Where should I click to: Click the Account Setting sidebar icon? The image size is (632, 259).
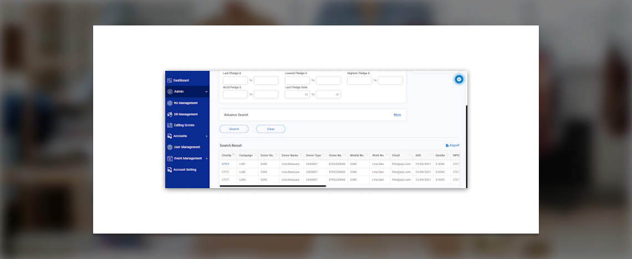point(170,170)
